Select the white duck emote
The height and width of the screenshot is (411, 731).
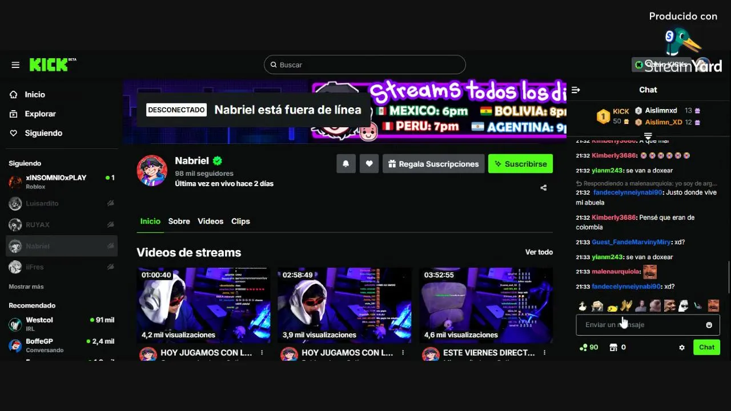pos(583,307)
